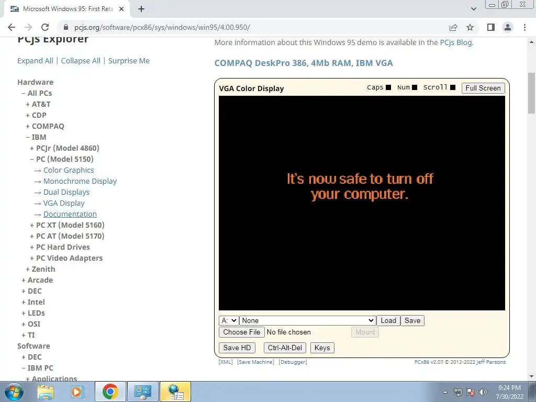Expand the Zenith tree node
This screenshot has width=536, height=402.
(x=40, y=269)
